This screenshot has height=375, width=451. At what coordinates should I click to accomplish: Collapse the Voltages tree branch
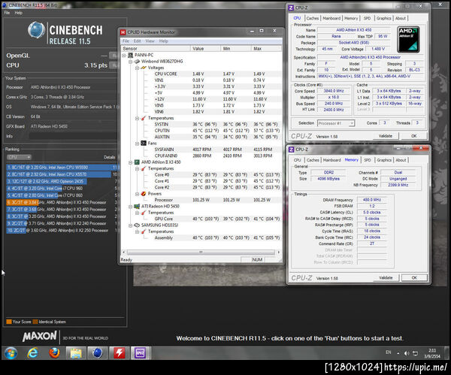point(137,68)
